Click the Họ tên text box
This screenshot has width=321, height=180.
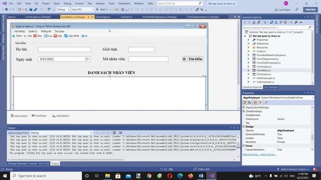(64, 49)
